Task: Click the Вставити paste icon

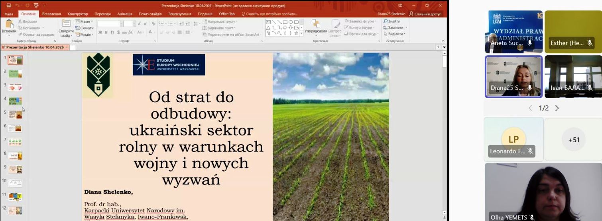Action: point(9,25)
